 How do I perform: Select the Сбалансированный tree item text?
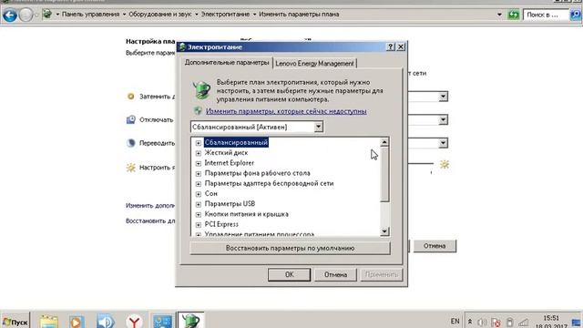(236, 142)
